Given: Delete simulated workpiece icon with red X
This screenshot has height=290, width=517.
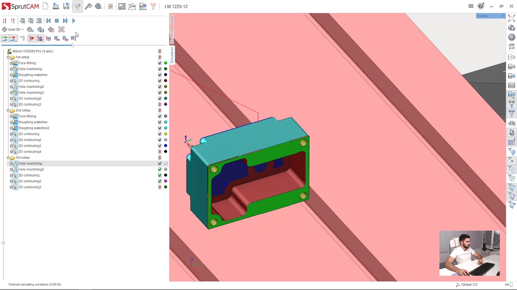Looking at the screenshot, I should click(51, 29).
